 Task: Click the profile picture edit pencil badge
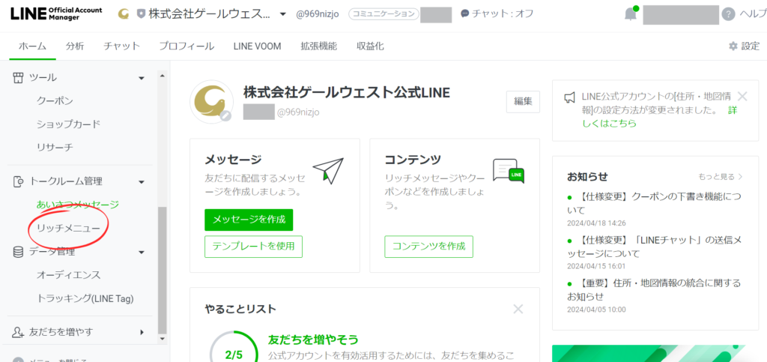point(225,115)
